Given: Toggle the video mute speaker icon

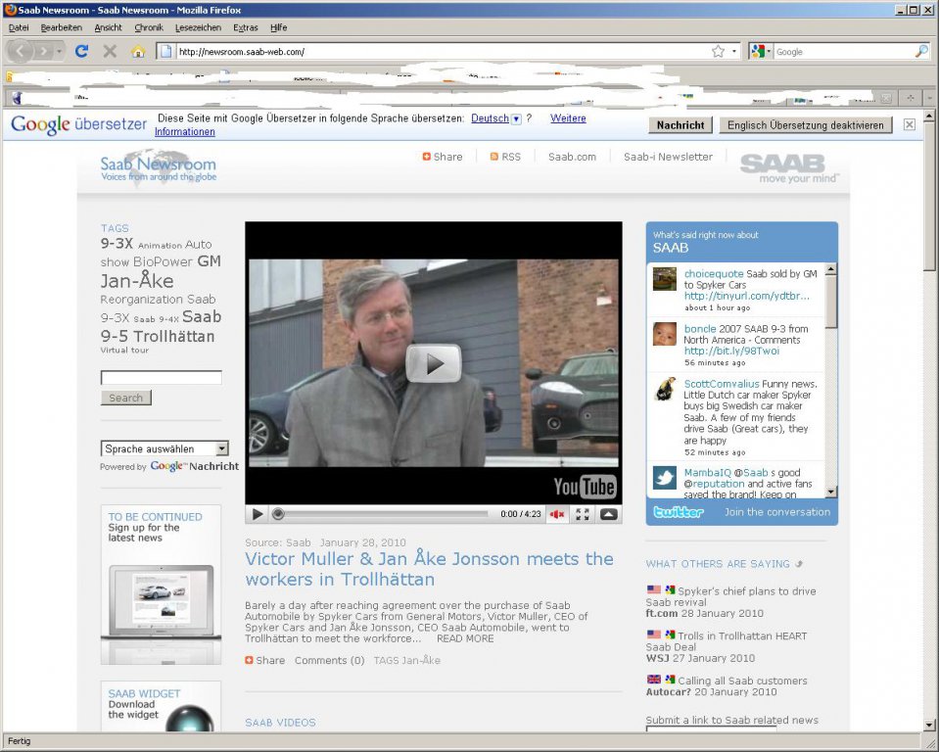Looking at the screenshot, I should click(557, 514).
